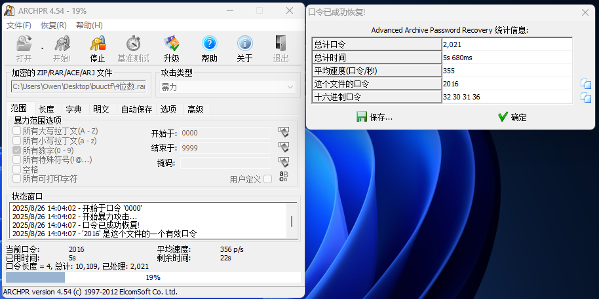Close the ARCHPR main window

[290, 10]
